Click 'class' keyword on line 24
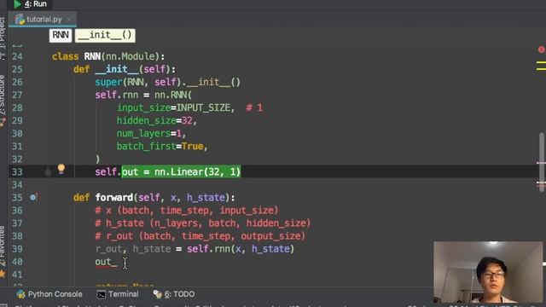Image resolution: width=546 pixels, height=307 pixels. click(x=66, y=56)
